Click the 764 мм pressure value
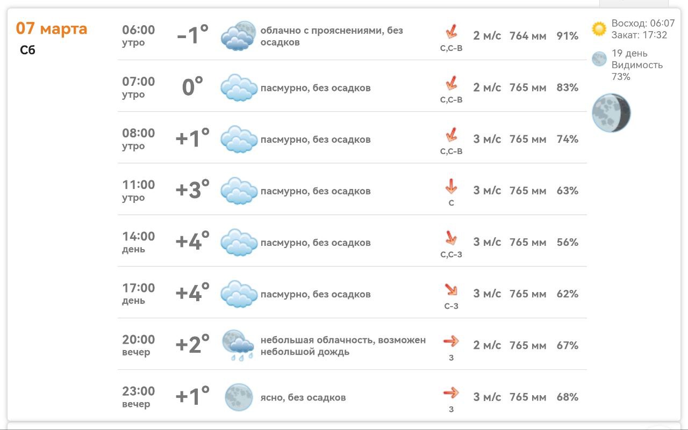Viewport: 688px width, 430px height. point(527,36)
